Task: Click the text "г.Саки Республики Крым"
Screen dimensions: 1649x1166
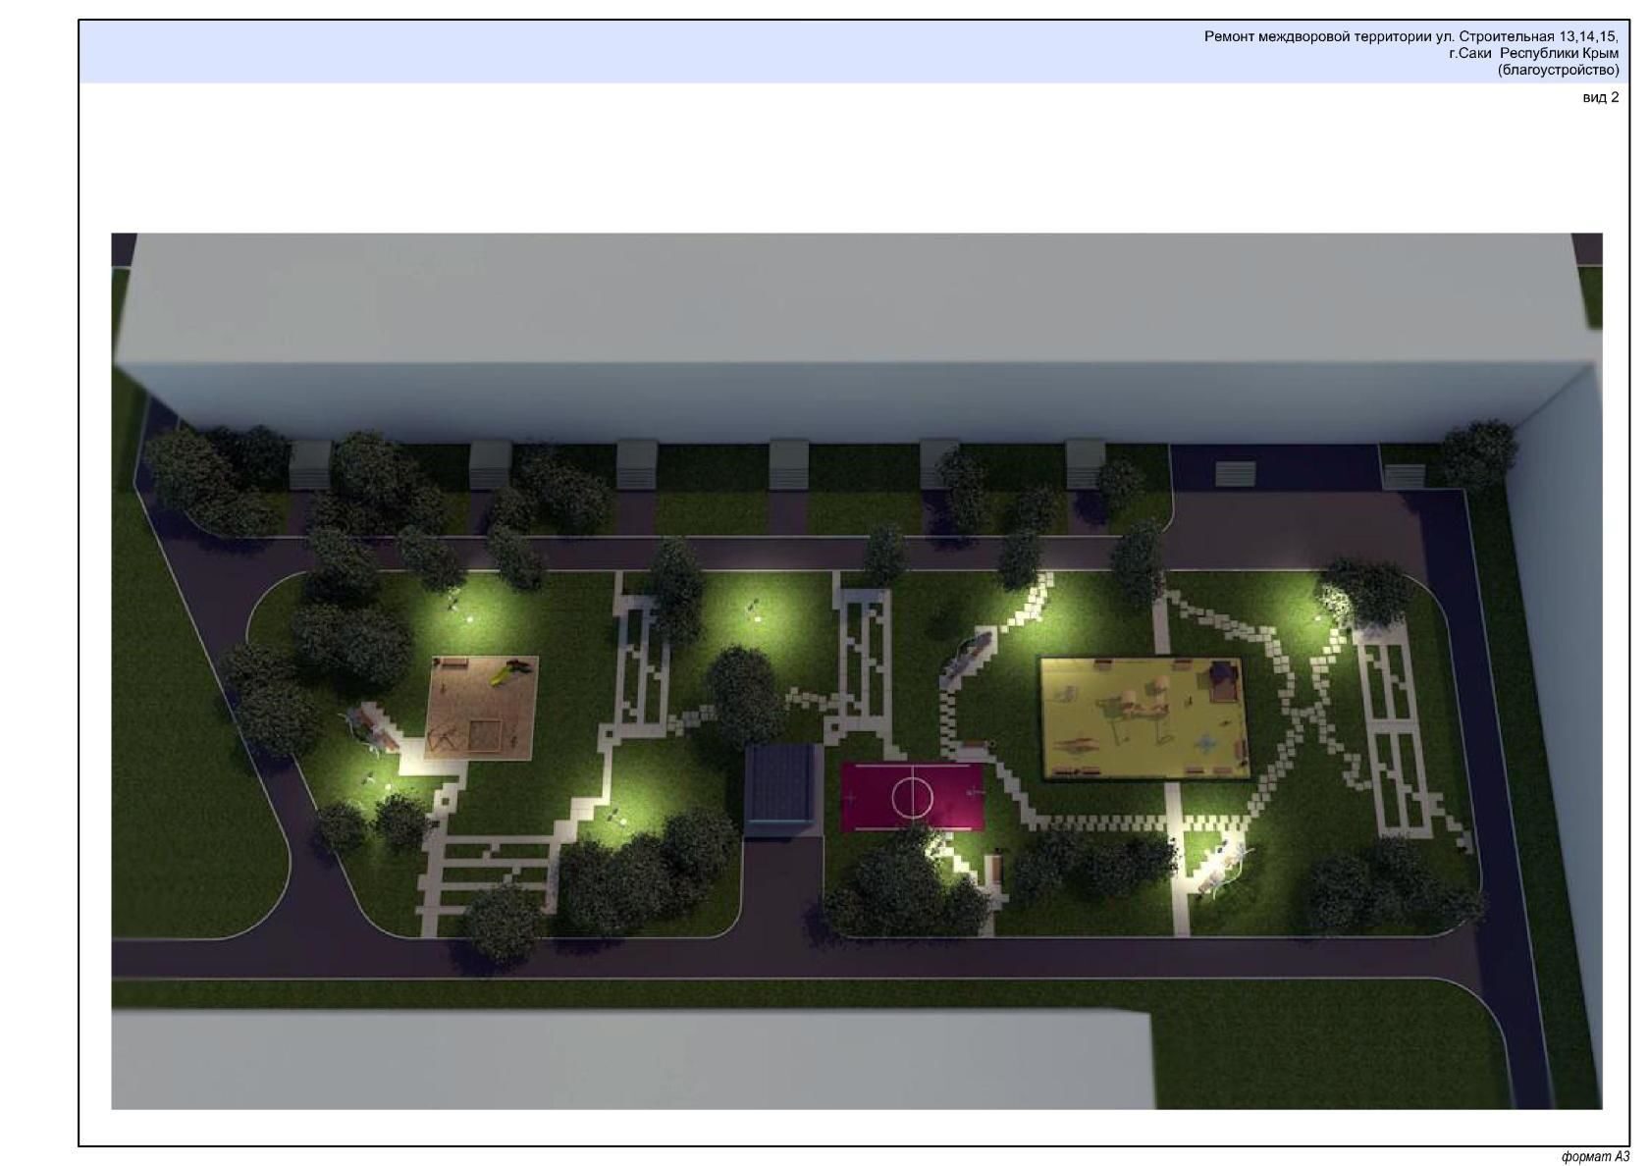Action: tap(1533, 53)
